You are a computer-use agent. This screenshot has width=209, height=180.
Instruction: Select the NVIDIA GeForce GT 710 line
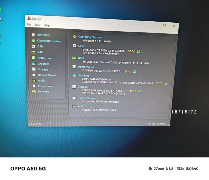(x=117, y=83)
